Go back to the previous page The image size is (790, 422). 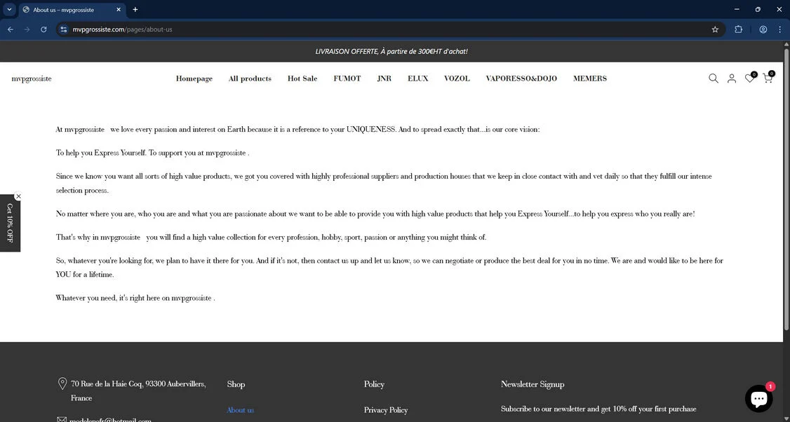(11, 29)
